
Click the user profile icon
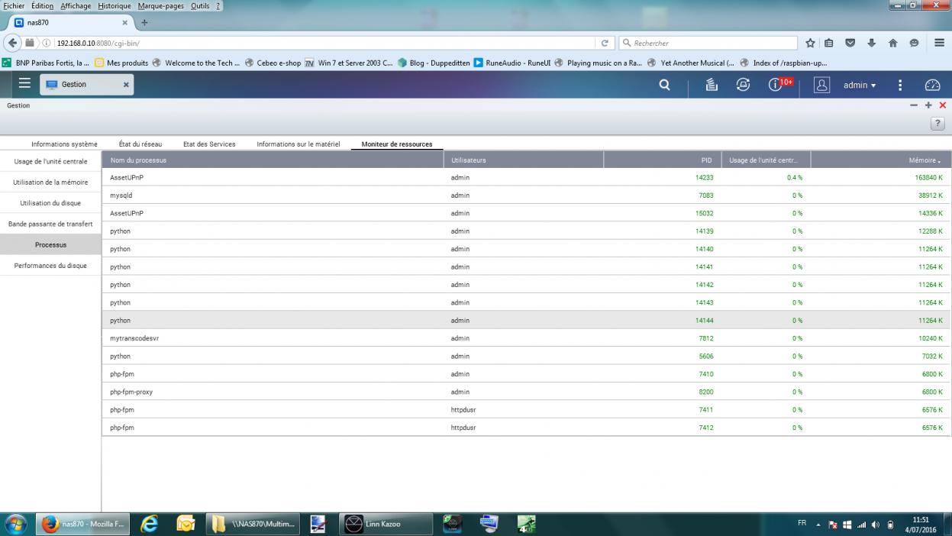(821, 86)
